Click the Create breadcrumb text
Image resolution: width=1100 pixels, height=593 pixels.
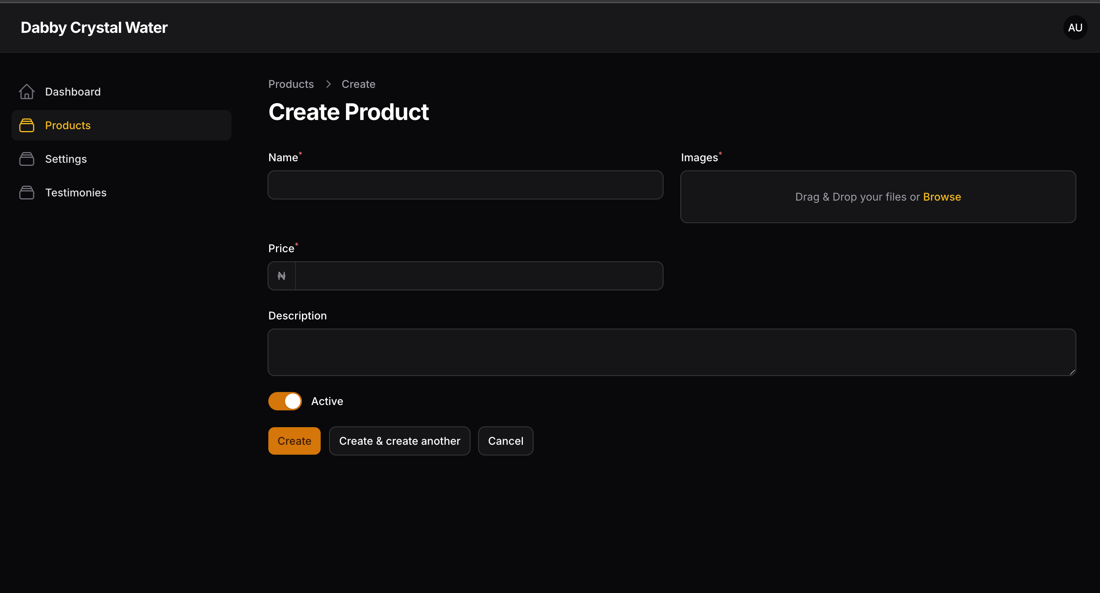(x=358, y=84)
